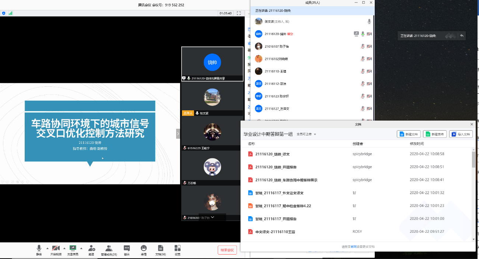Click the 管理成员(25) members icon
The image size is (479, 259).
(109, 248)
